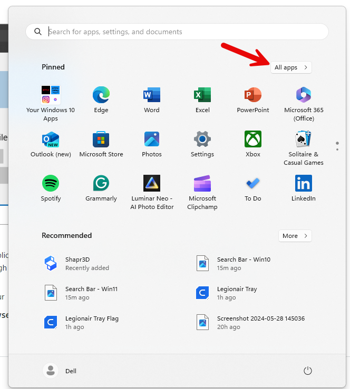Open Microsoft 365 (Office) app
The height and width of the screenshot is (389, 350).
(304, 103)
